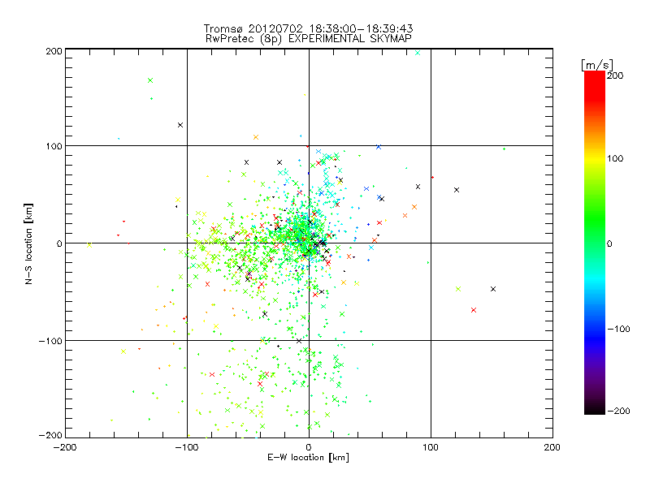Click the "RwPretec (8p) EXPERIMENTAL SKYMAP" subtitle
This screenshot has width=650, height=487.
click(x=309, y=38)
